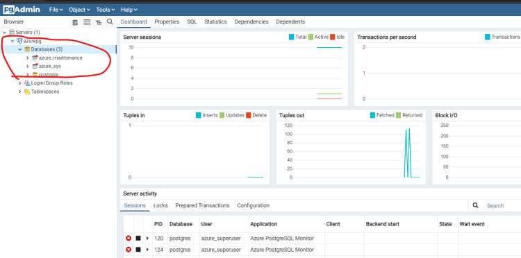Sort by the User column header
The width and height of the screenshot is (521, 258).
pyautogui.click(x=224, y=224)
